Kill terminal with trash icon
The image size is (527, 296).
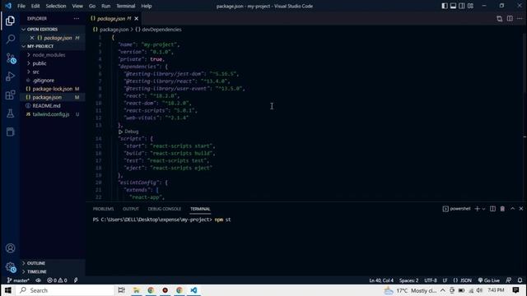(x=502, y=209)
